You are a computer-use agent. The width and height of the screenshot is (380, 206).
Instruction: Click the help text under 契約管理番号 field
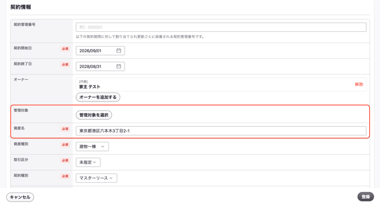point(140,37)
